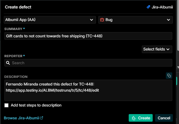This screenshot has width=179, height=124.
Task: Click the red Bug issue type icon
Action: pos(102,20)
